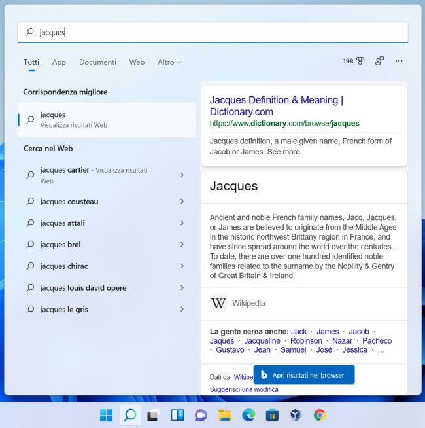425x428 pixels.
Task: Open Task View from the taskbar
Action: [152, 415]
